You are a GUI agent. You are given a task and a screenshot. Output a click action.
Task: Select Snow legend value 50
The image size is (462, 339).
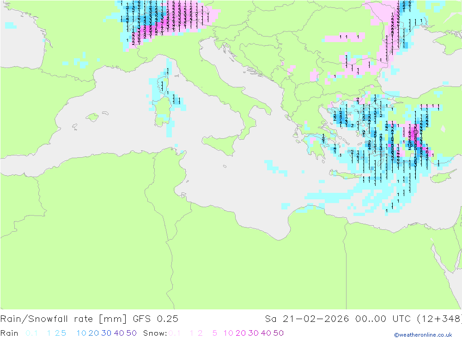279,333
